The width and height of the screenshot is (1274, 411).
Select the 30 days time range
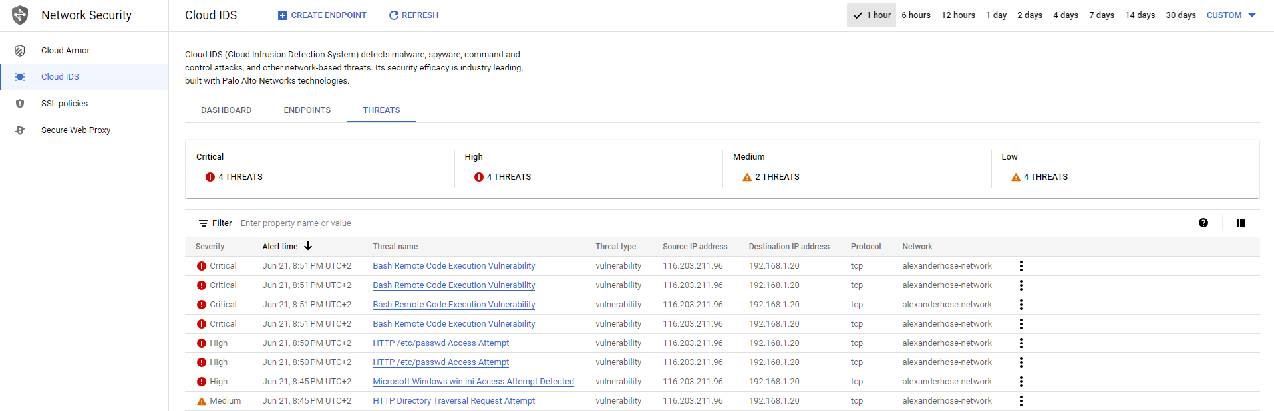(1181, 15)
